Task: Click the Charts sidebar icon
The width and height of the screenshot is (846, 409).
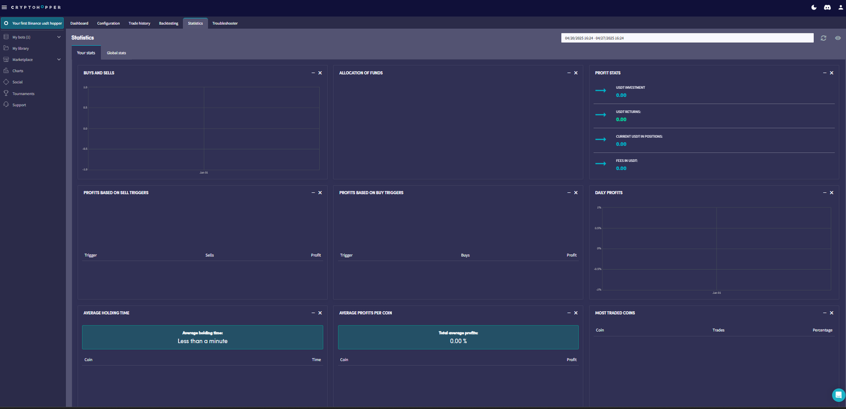Action: tap(6, 70)
